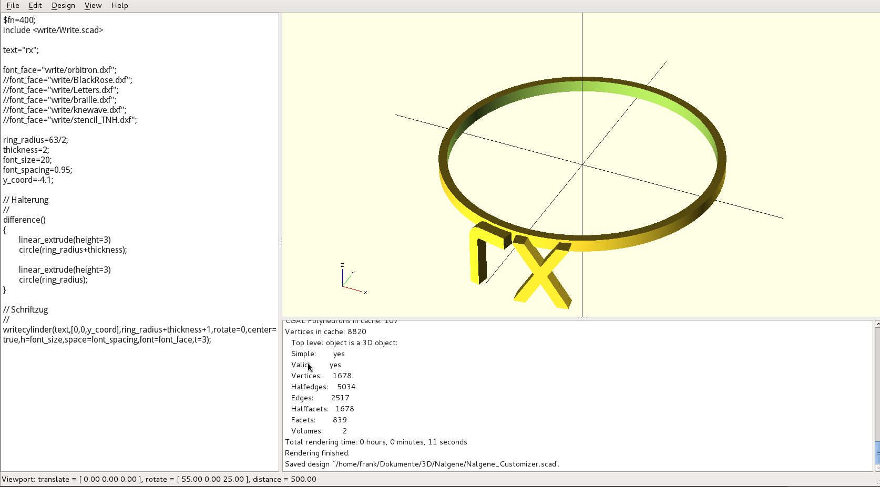Click the // Halterung comment
Screen dimensions: 880x487
point(26,200)
